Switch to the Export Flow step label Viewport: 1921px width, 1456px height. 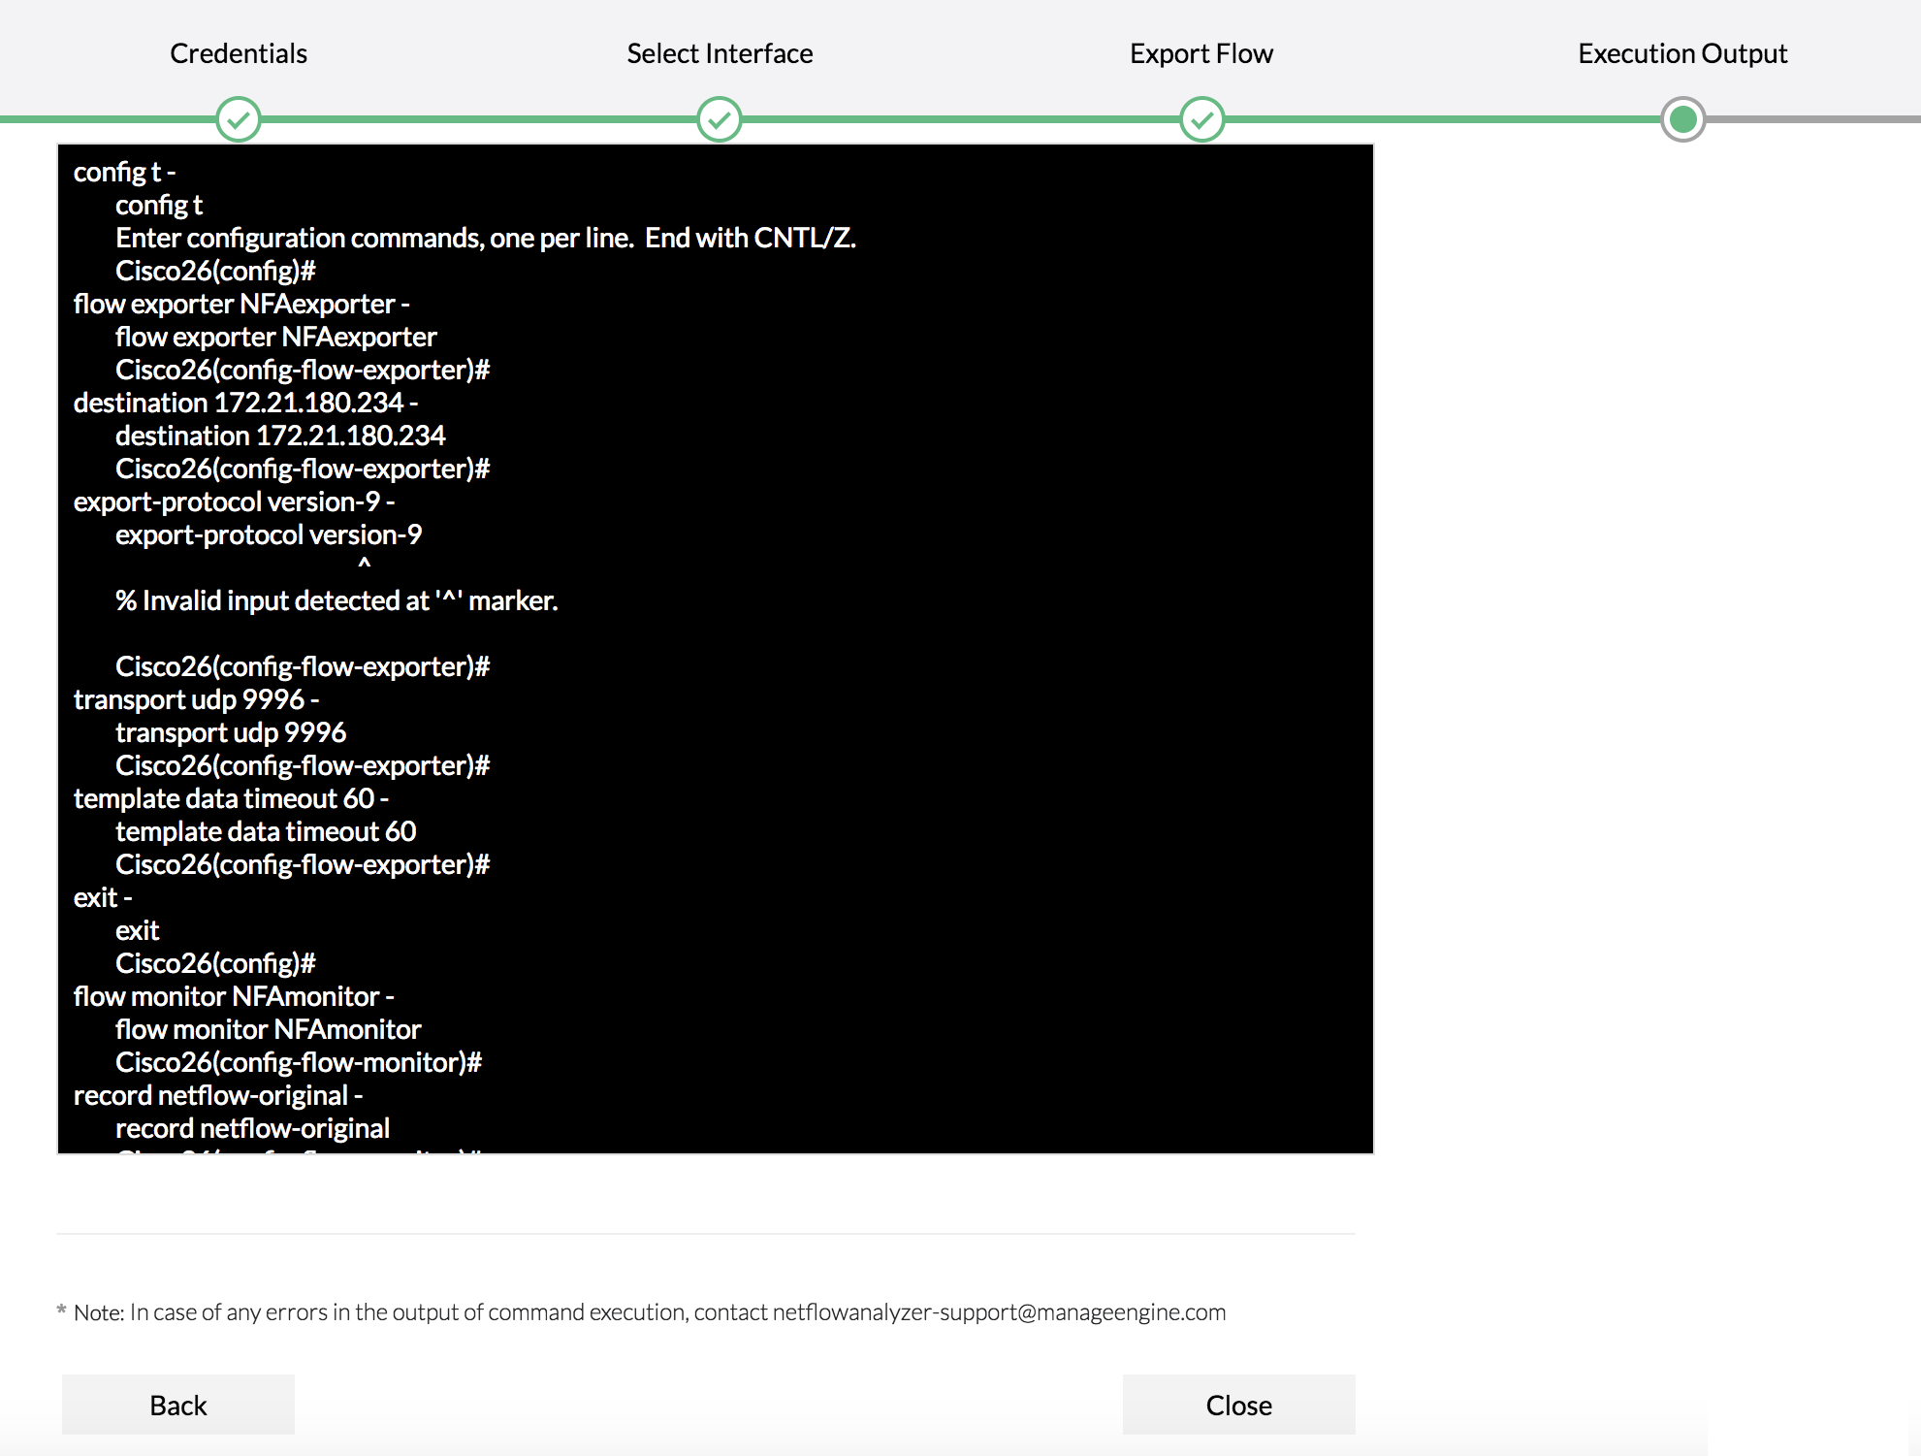[x=1201, y=53]
